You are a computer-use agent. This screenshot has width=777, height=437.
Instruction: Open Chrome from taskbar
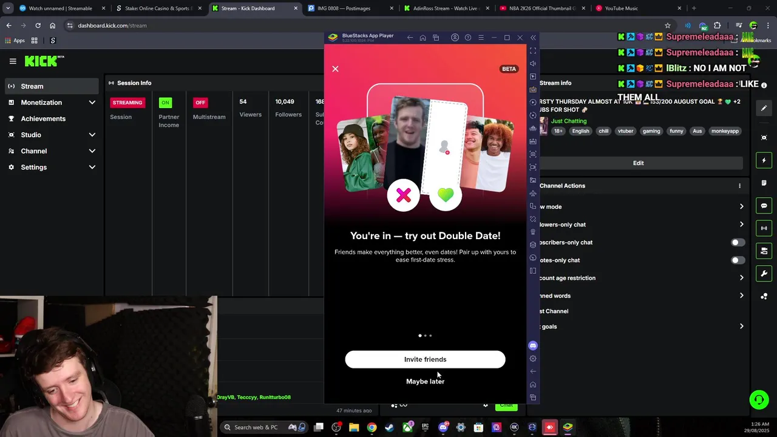point(372,427)
